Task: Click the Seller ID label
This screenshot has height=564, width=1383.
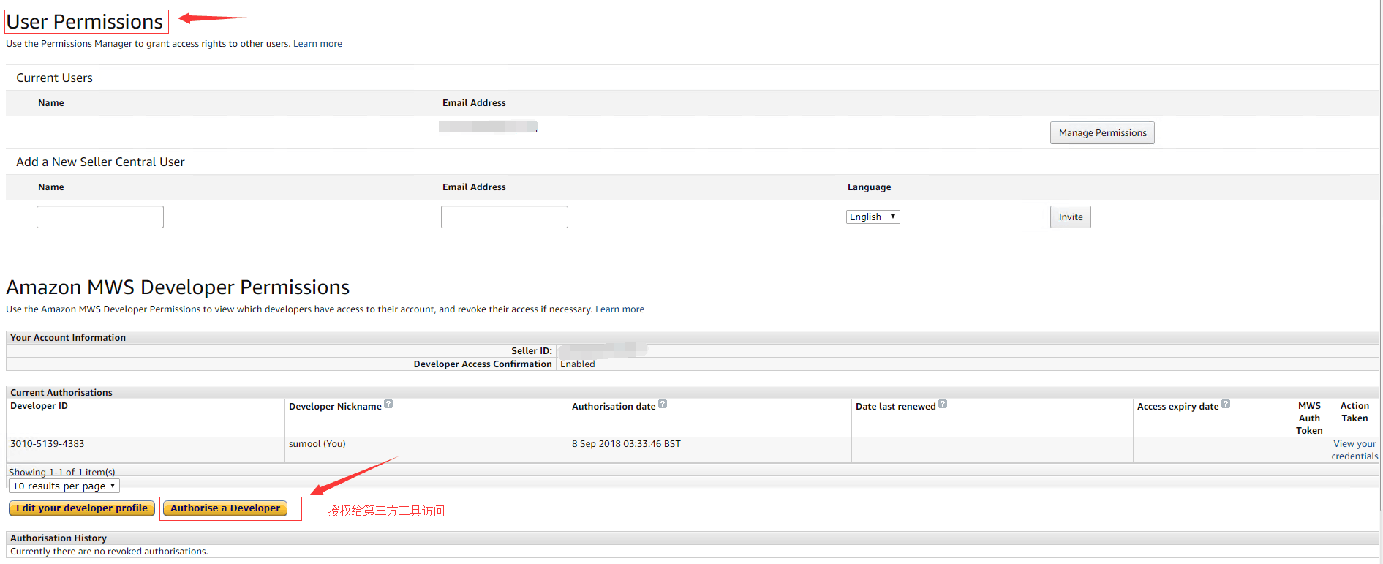Action: pos(532,351)
